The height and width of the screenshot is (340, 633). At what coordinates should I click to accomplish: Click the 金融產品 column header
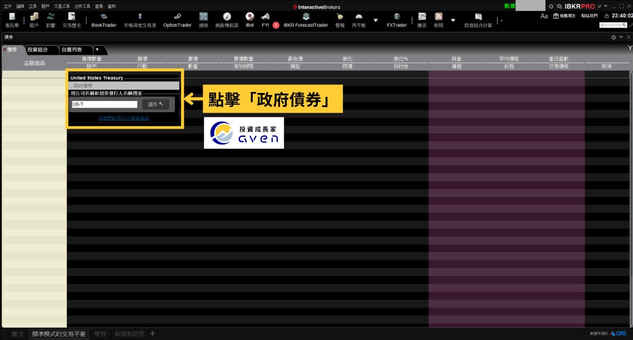pyautogui.click(x=34, y=63)
